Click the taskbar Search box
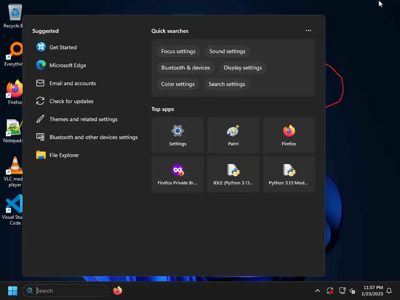 [65, 291]
